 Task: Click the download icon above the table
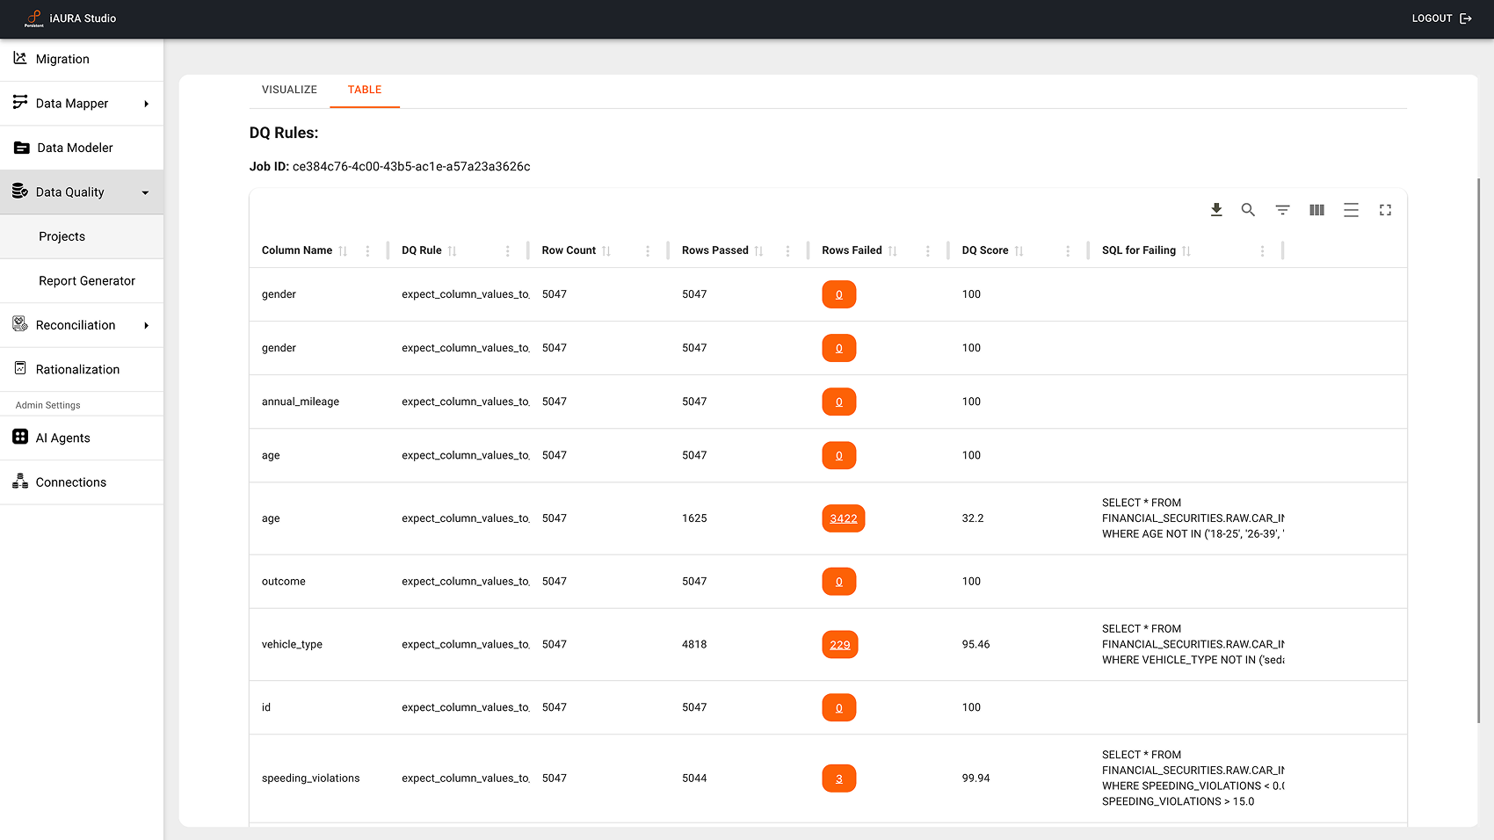coord(1216,210)
